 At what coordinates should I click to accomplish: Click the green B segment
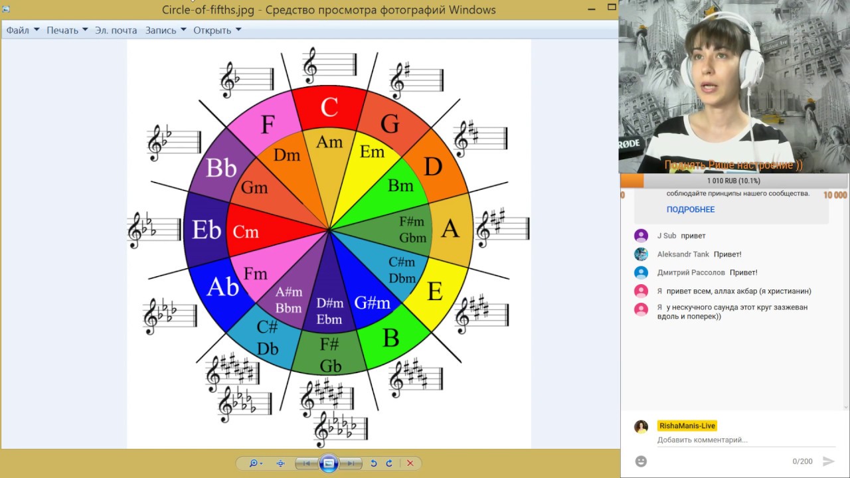point(392,337)
